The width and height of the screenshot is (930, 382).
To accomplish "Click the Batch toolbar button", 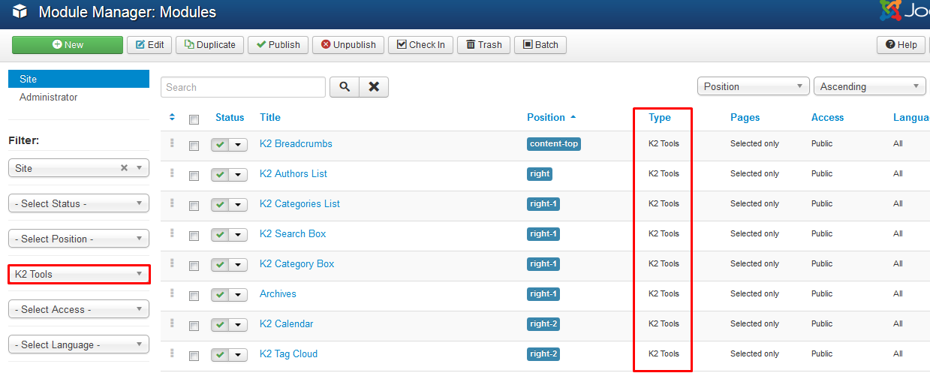I will point(541,45).
